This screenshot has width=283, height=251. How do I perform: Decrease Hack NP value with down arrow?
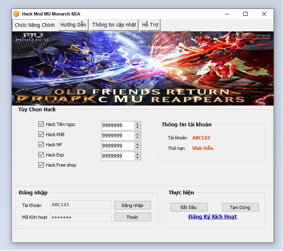(x=138, y=148)
